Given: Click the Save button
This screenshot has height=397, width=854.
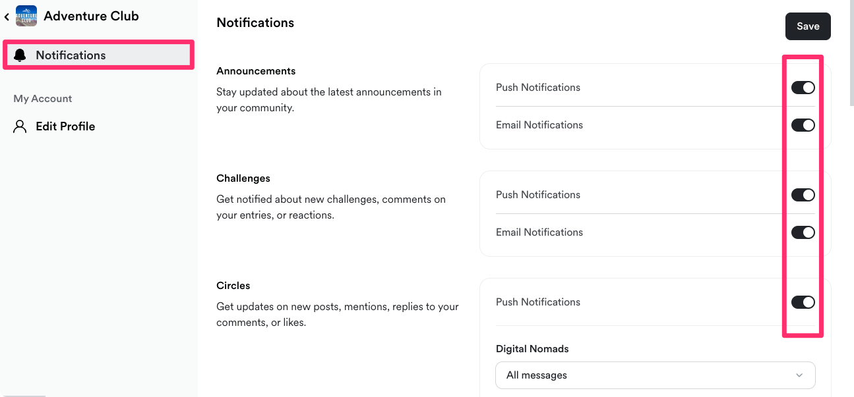Looking at the screenshot, I should [808, 26].
